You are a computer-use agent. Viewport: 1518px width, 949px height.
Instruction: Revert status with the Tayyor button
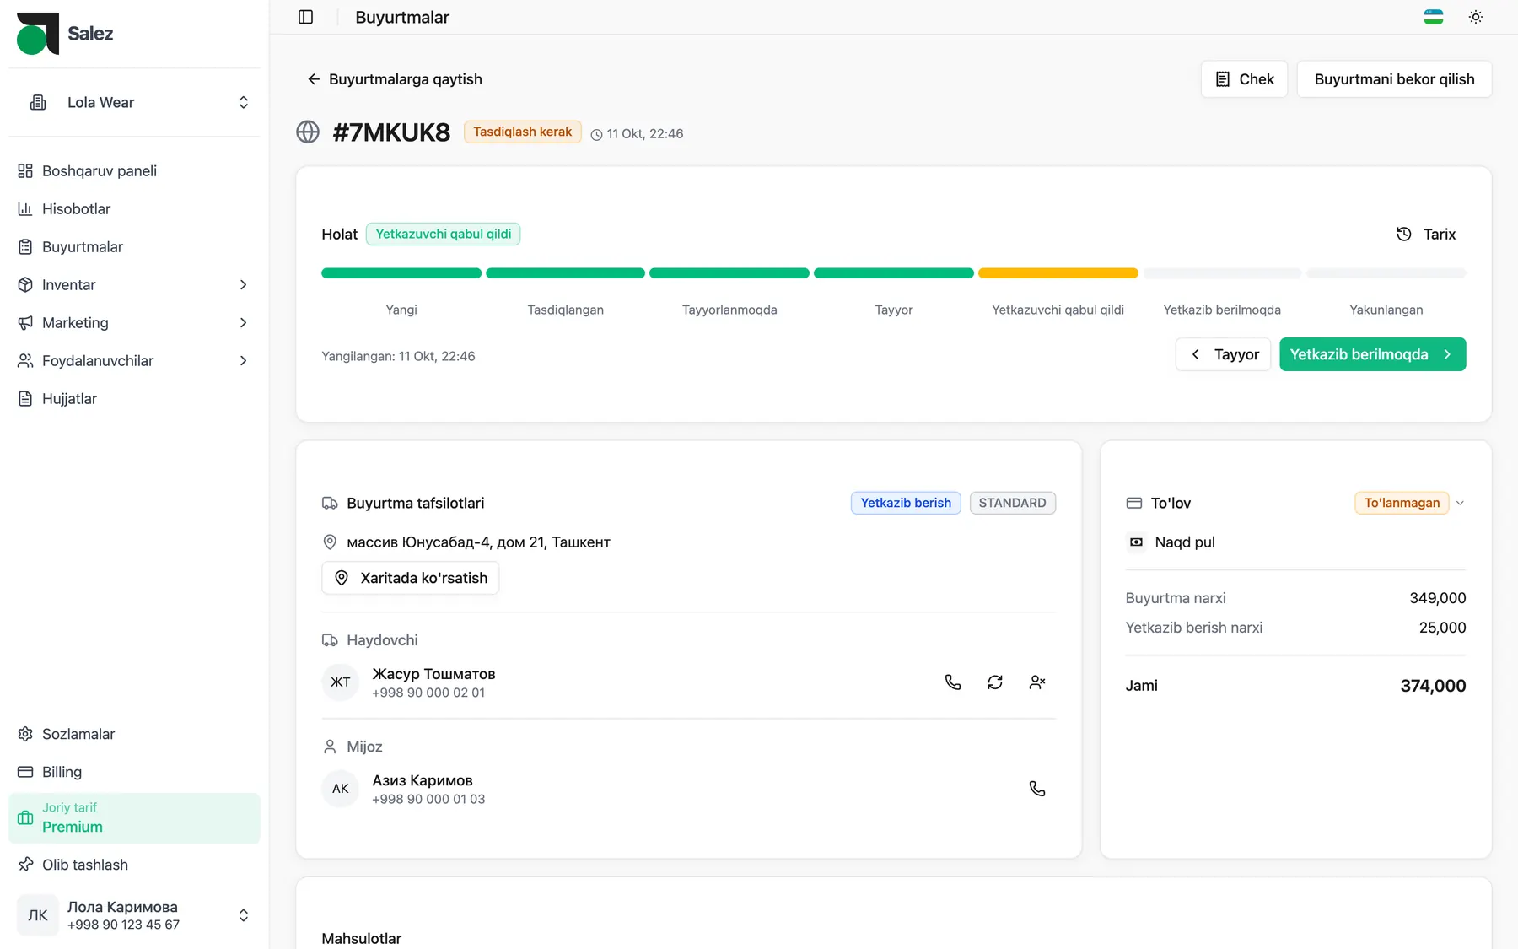pyautogui.click(x=1223, y=354)
